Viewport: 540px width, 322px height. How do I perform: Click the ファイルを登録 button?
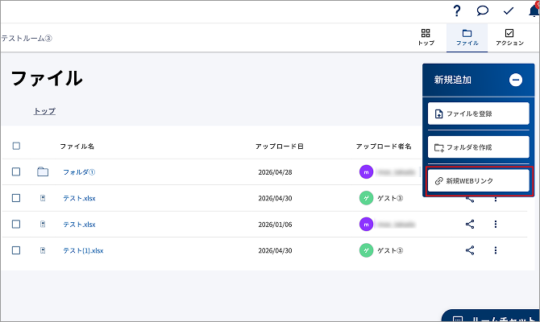point(479,114)
